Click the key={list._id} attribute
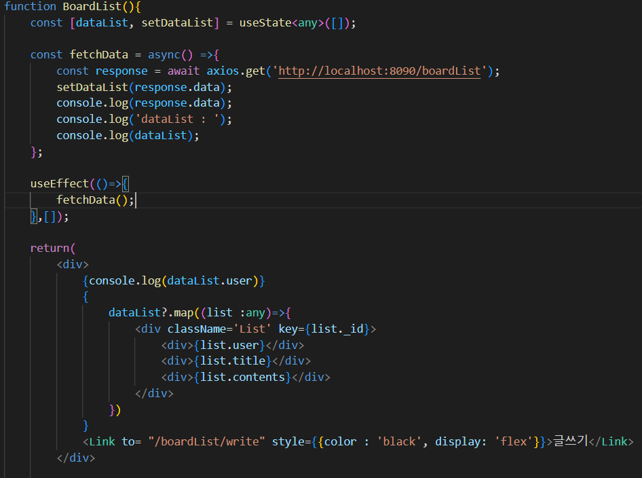The height and width of the screenshot is (478, 642). [324, 329]
